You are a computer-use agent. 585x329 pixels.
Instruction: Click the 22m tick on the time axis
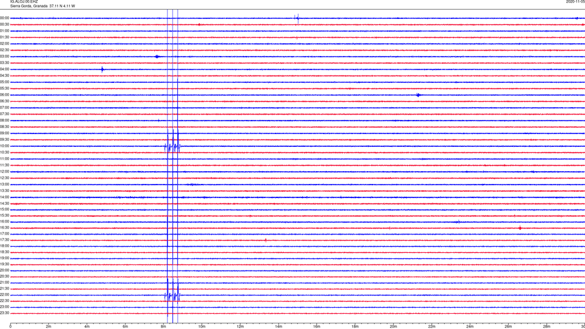(x=431, y=327)
